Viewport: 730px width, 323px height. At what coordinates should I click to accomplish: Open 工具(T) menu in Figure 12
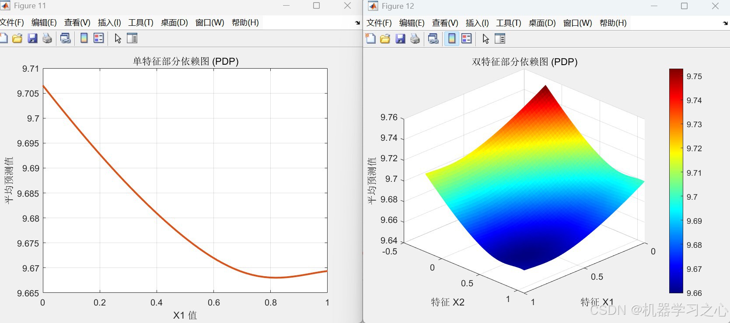pos(509,23)
